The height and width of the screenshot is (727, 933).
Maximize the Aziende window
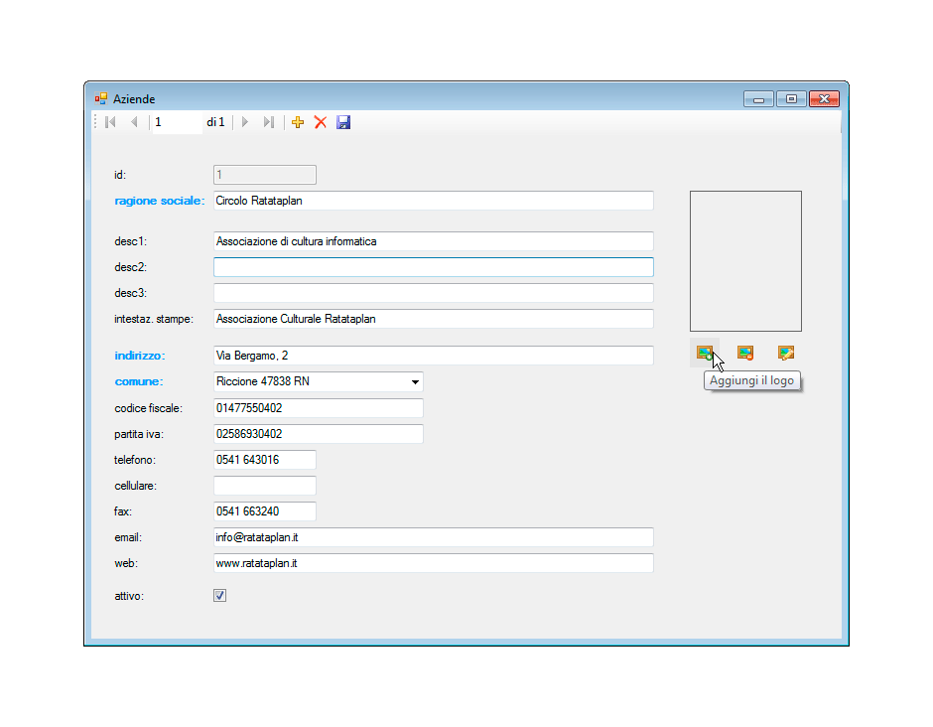click(x=791, y=99)
